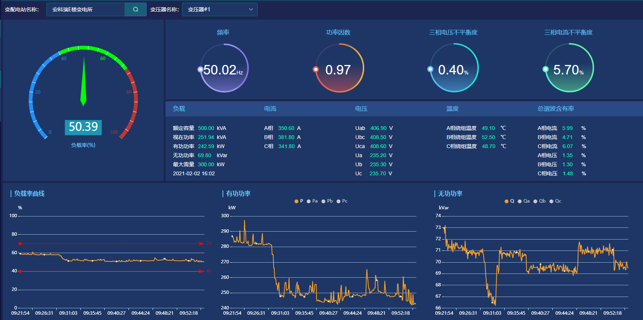This screenshot has height=320, width=643.
Task: Click B相电压 harmonic value 1.30
Action: pos(567,165)
